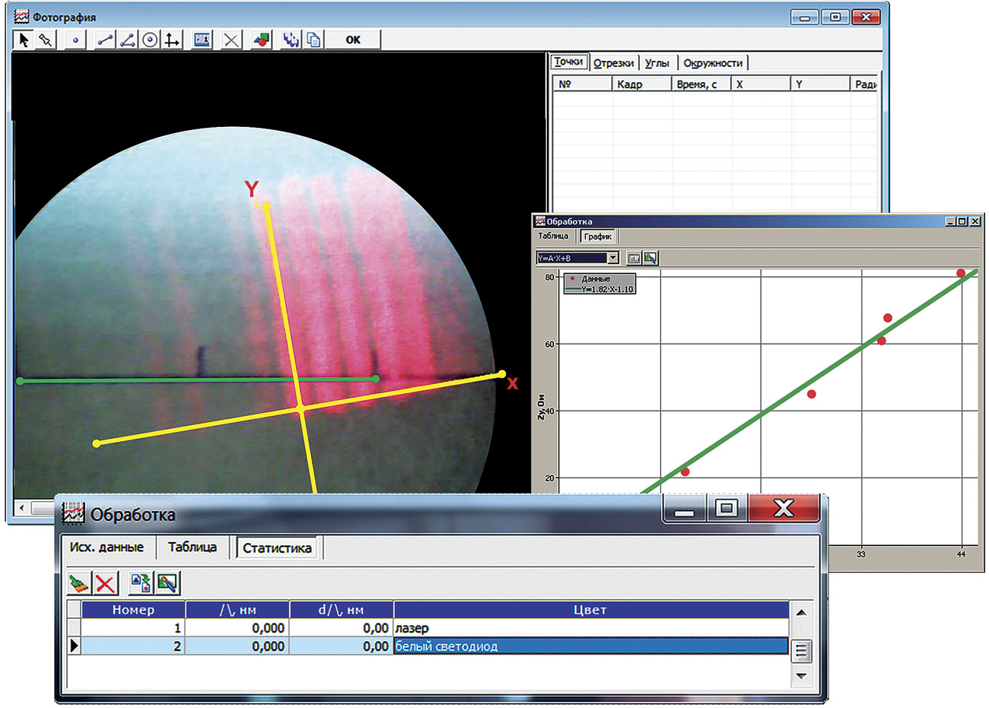Pick the pushpin marker tool
Image resolution: width=989 pixels, height=708 pixels.
click(46, 40)
